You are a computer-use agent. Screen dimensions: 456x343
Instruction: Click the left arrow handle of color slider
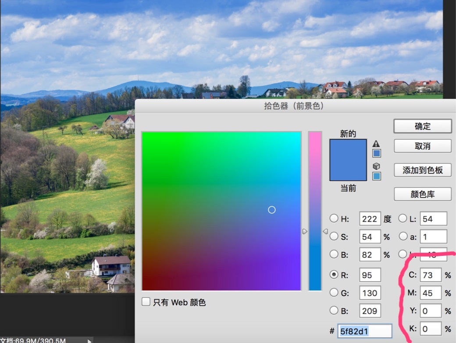pos(304,231)
